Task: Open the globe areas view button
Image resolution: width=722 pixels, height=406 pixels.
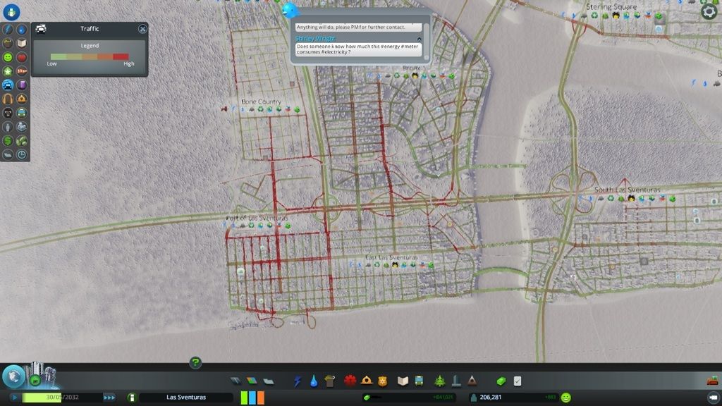Action: tap(13, 376)
